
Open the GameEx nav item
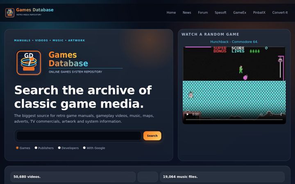(240, 13)
